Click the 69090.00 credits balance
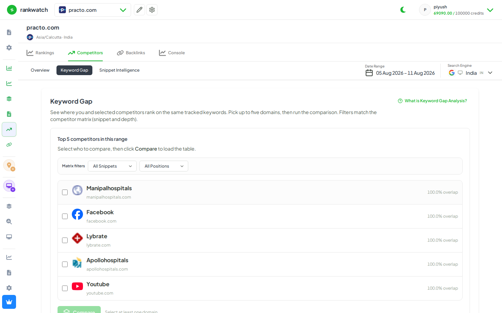The width and height of the screenshot is (502, 313). 443,13
